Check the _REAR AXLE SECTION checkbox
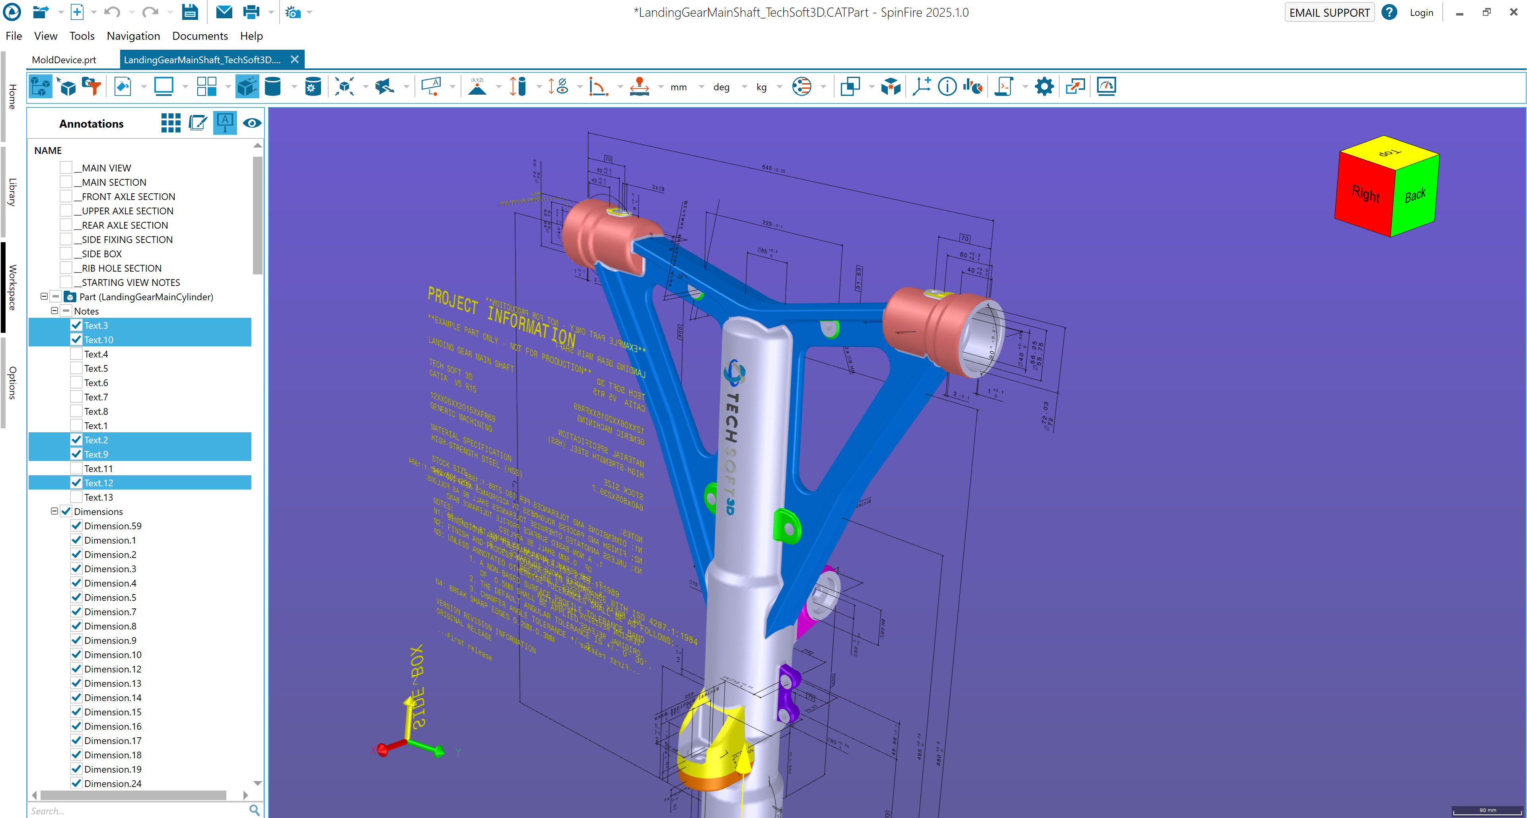The width and height of the screenshot is (1527, 818). click(66, 225)
